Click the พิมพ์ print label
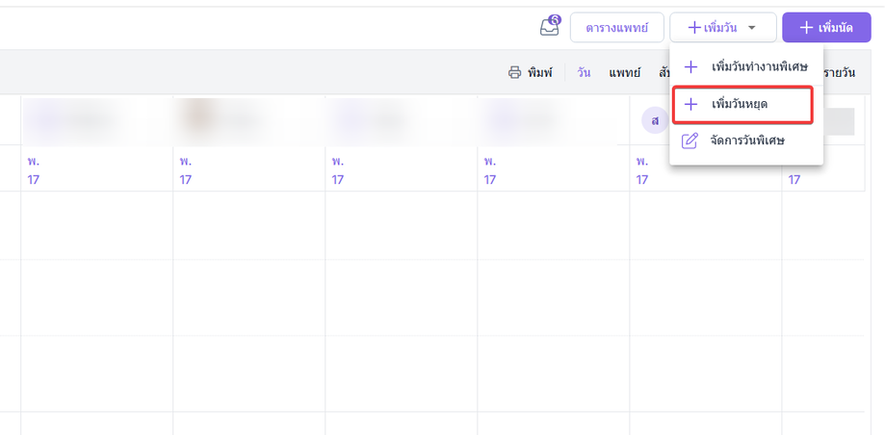 [x=540, y=72]
